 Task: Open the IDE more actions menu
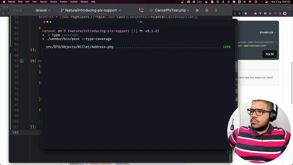[216, 10]
